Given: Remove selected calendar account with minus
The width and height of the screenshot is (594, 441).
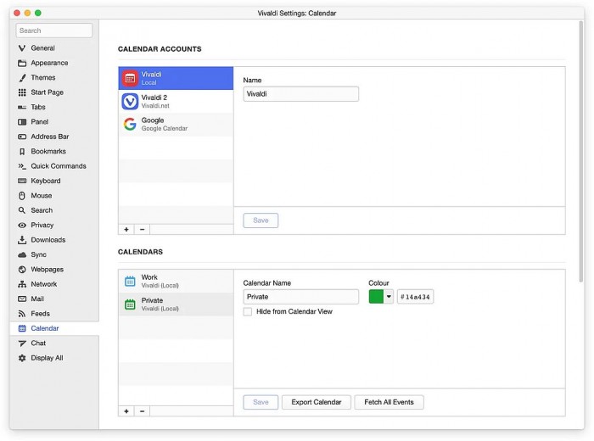Looking at the screenshot, I should coord(142,229).
